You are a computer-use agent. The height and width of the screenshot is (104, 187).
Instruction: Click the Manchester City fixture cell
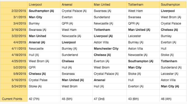click(109, 48)
